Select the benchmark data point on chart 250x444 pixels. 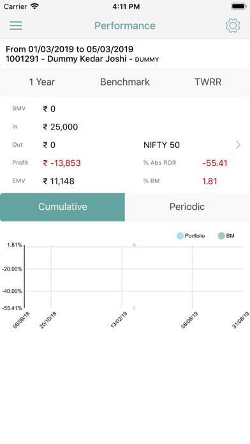coord(134,245)
